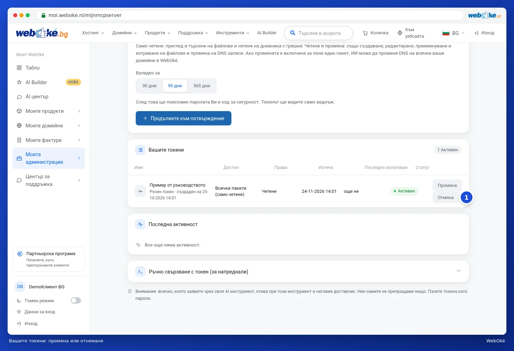This screenshot has width=514, height=351.
Task: Click the terminal icon of Ръчно свързване section
Action: 140,271
